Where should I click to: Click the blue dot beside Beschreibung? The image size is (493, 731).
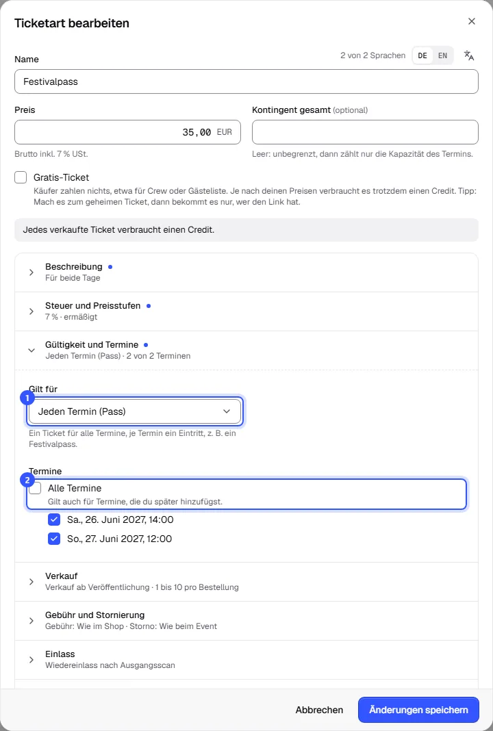(110, 267)
